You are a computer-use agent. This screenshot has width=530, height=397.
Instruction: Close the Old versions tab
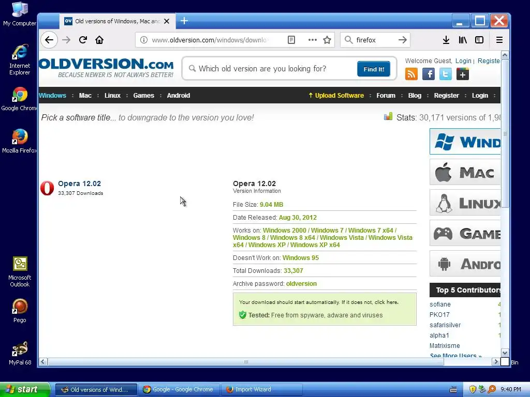pyautogui.click(x=167, y=21)
